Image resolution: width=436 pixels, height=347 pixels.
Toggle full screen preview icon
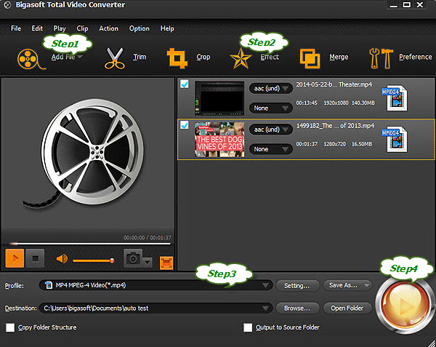166,263
